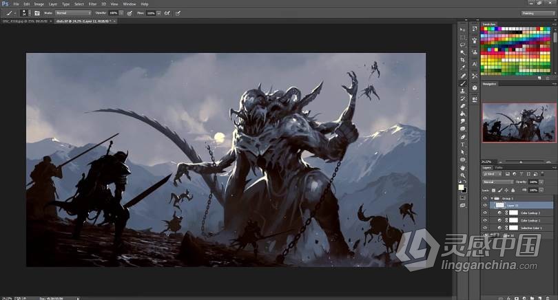Select the Smudge tool
Screen dimensions: 558x300
tap(463, 121)
